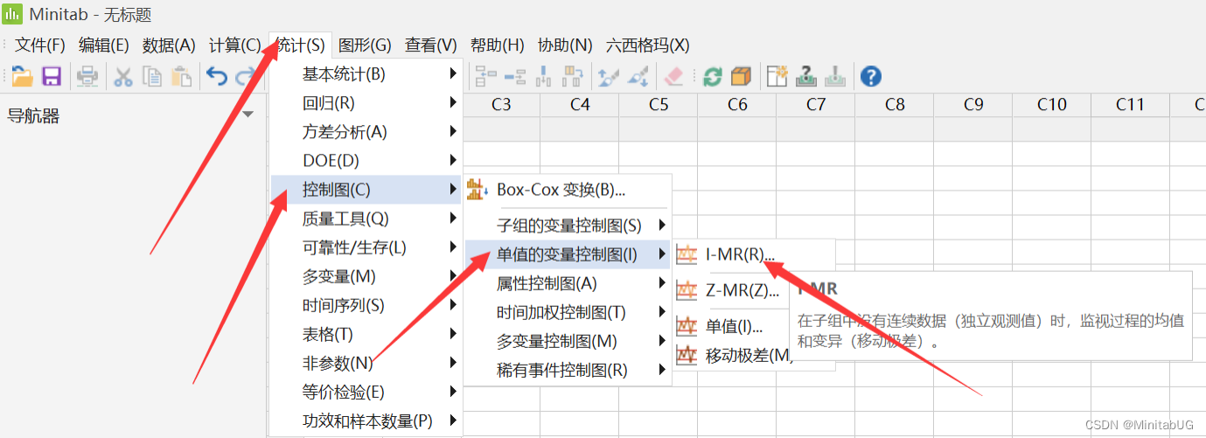Click the green tray question-mark icon
The width and height of the screenshot is (1206, 438).
point(806,76)
